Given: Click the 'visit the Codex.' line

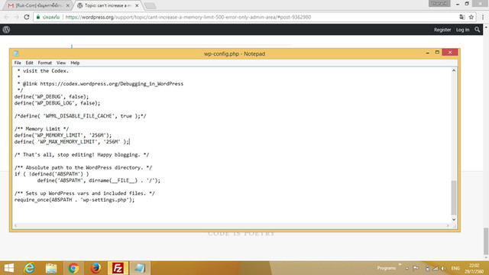Looking at the screenshot, I should [43, 71].
